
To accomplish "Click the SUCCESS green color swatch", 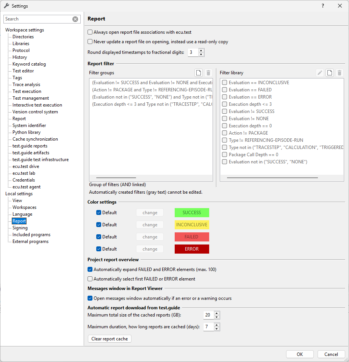I will coord(192,213).
